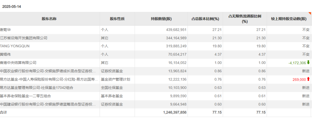
Task: Click the 合计 total row label
Action: (x=3, y=112)
